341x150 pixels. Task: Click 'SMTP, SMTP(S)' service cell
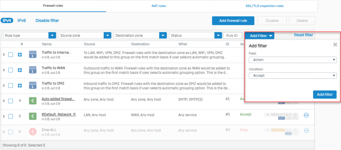click(191, 99)
